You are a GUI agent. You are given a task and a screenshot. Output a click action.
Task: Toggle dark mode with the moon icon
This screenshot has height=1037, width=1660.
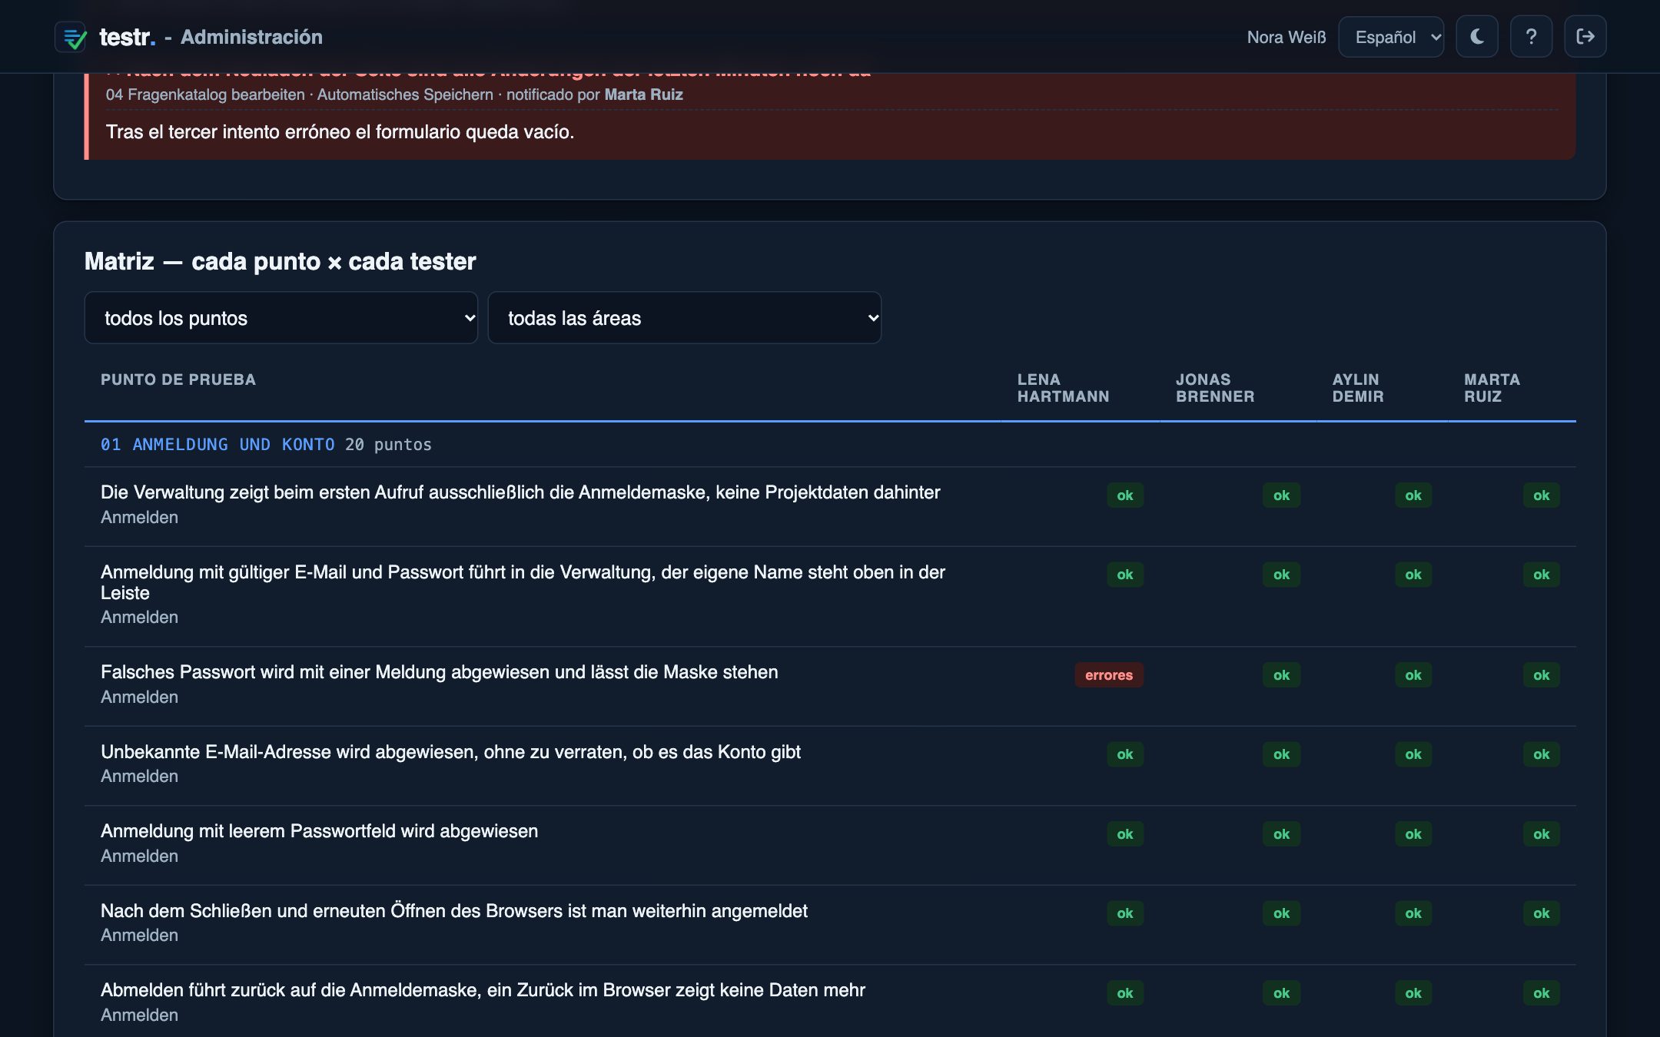[x=1477, y=37]
